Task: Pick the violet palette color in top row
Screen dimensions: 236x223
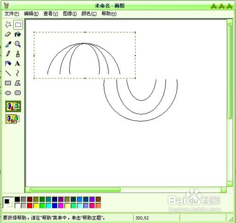Action: click(x=92, y=199)
